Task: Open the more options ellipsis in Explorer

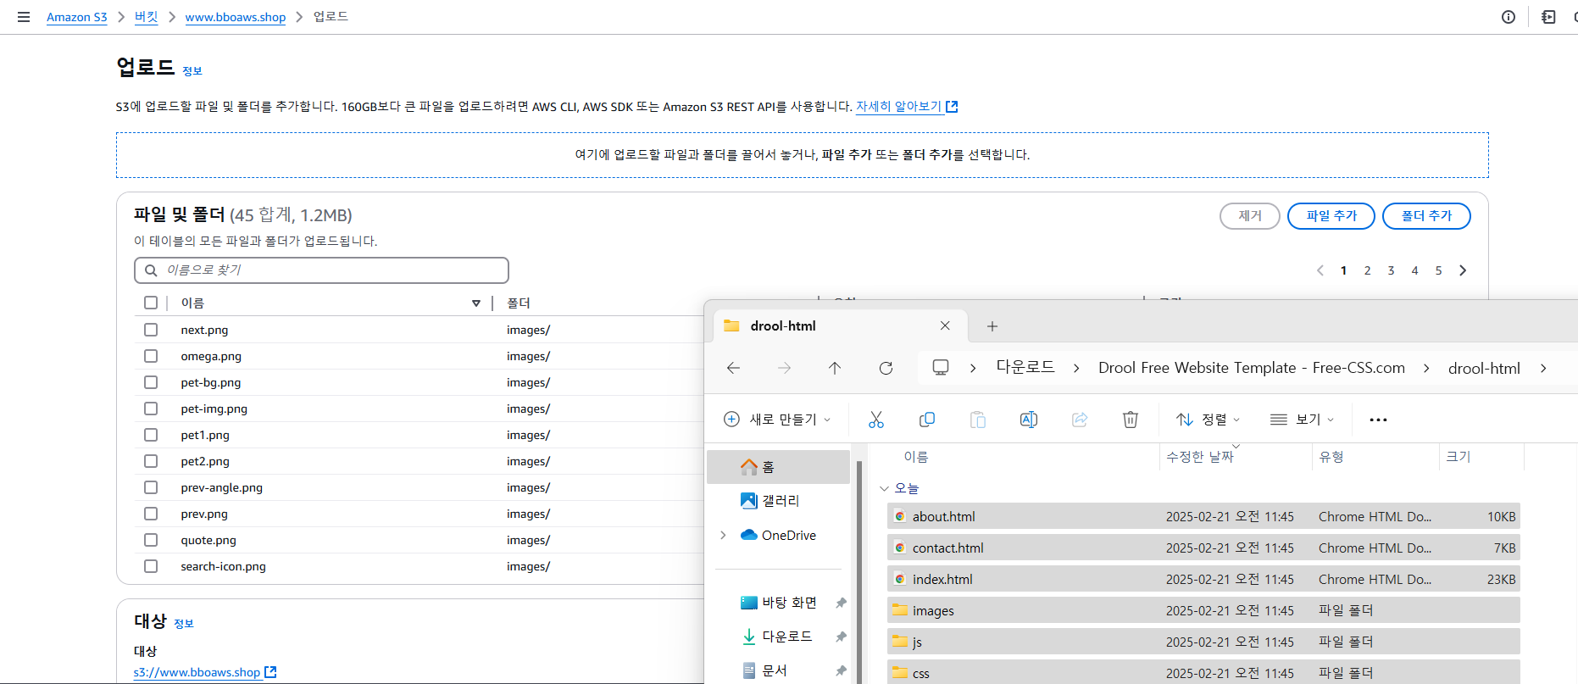Action: pos(1378,420)
